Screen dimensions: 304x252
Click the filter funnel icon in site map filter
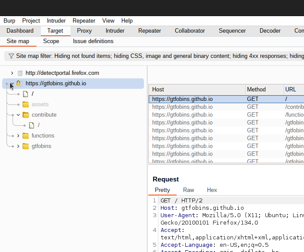pos(11,56)
